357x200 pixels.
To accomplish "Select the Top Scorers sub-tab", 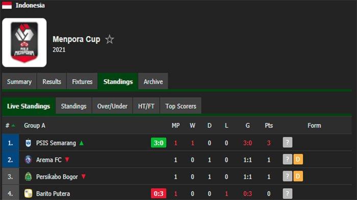I will (181, 106).
